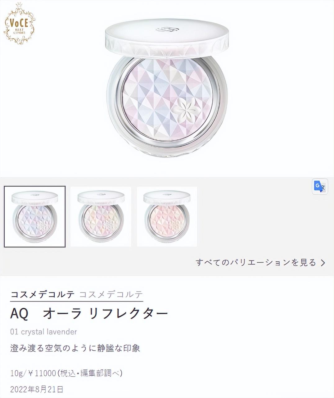The image size is (334, 398).
Task: Click the 2022年8月21日 date text
Action: 37,389
